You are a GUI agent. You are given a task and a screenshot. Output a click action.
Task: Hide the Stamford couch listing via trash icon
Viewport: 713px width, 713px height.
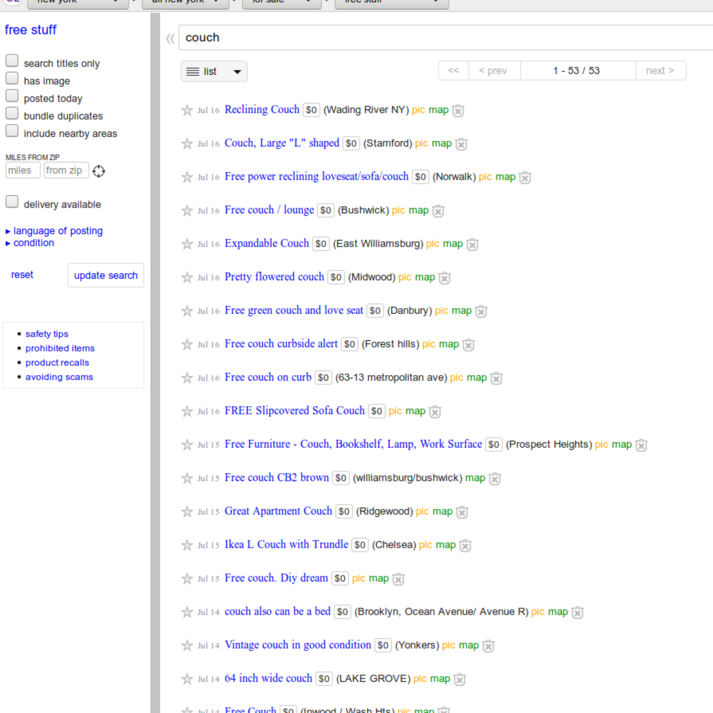click(461, 144)
